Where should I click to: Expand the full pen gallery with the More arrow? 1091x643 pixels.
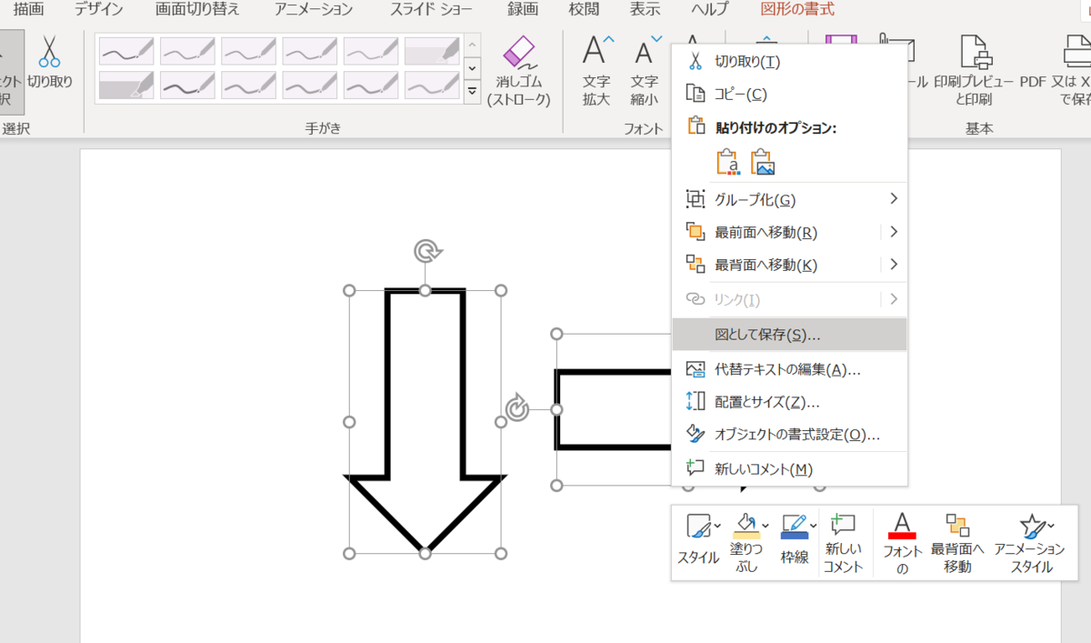(x=472, y=92)
